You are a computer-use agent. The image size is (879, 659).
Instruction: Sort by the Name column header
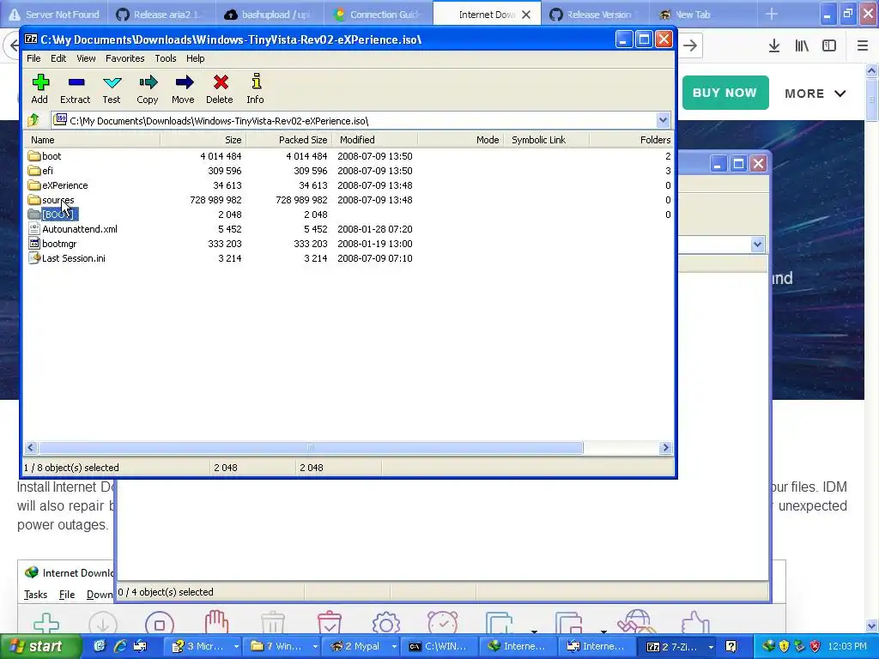pyautogui.click(x=92, y=140)
